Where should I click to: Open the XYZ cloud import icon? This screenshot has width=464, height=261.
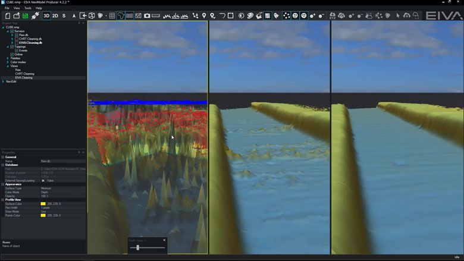click(332, 15)
